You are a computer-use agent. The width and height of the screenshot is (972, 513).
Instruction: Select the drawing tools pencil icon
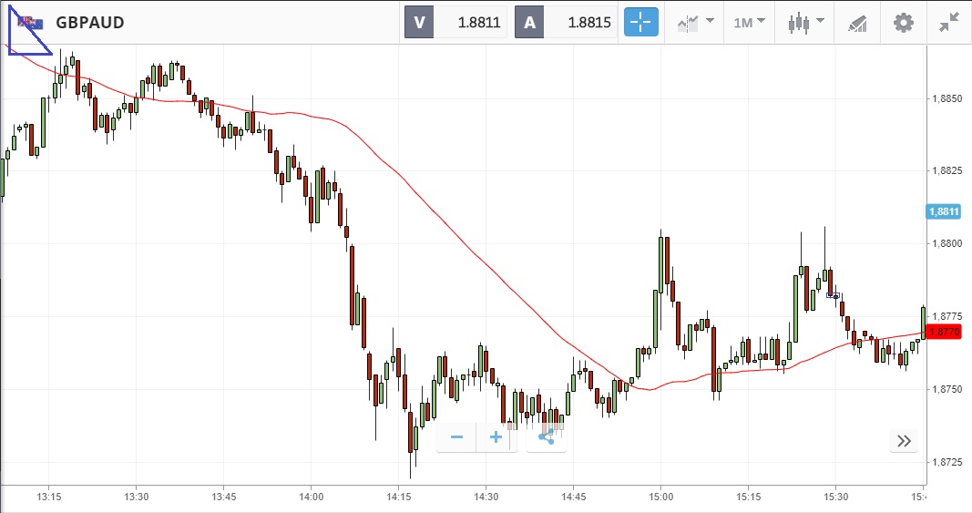pos(856,23)
